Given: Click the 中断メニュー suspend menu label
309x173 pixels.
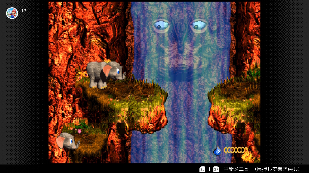Looking at the screenshot, I should pos(262,169).
